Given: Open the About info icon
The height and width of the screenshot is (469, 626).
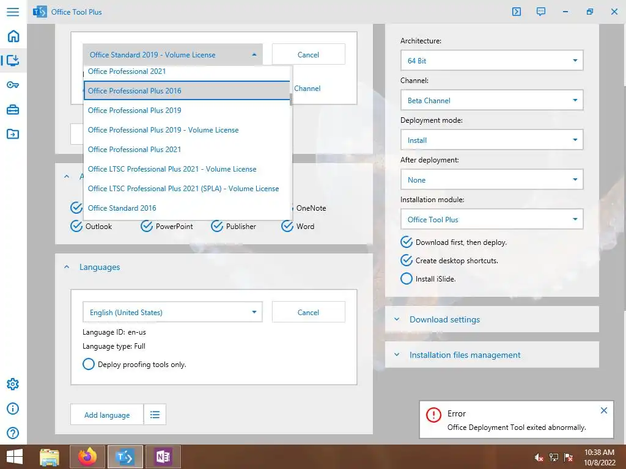Looking at the screenshot, I should pyautogui.click(x=13, y=409).
